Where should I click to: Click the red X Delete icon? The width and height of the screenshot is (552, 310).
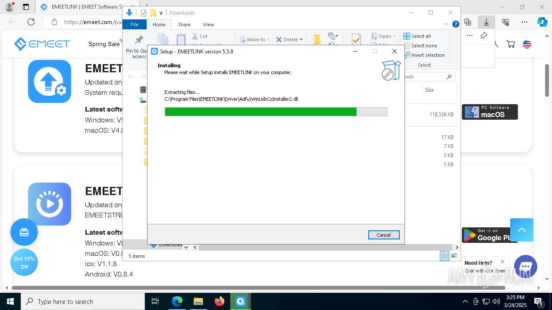[279, 40]
